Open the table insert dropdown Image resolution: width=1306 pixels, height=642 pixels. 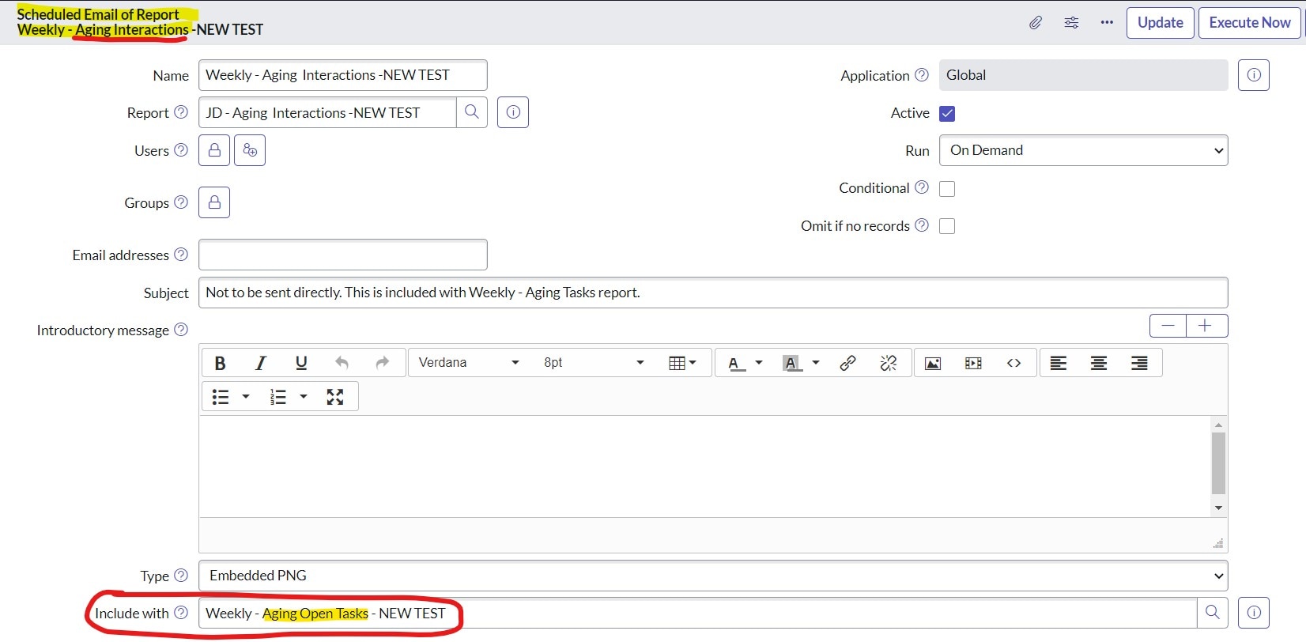(x=682, y=363)
